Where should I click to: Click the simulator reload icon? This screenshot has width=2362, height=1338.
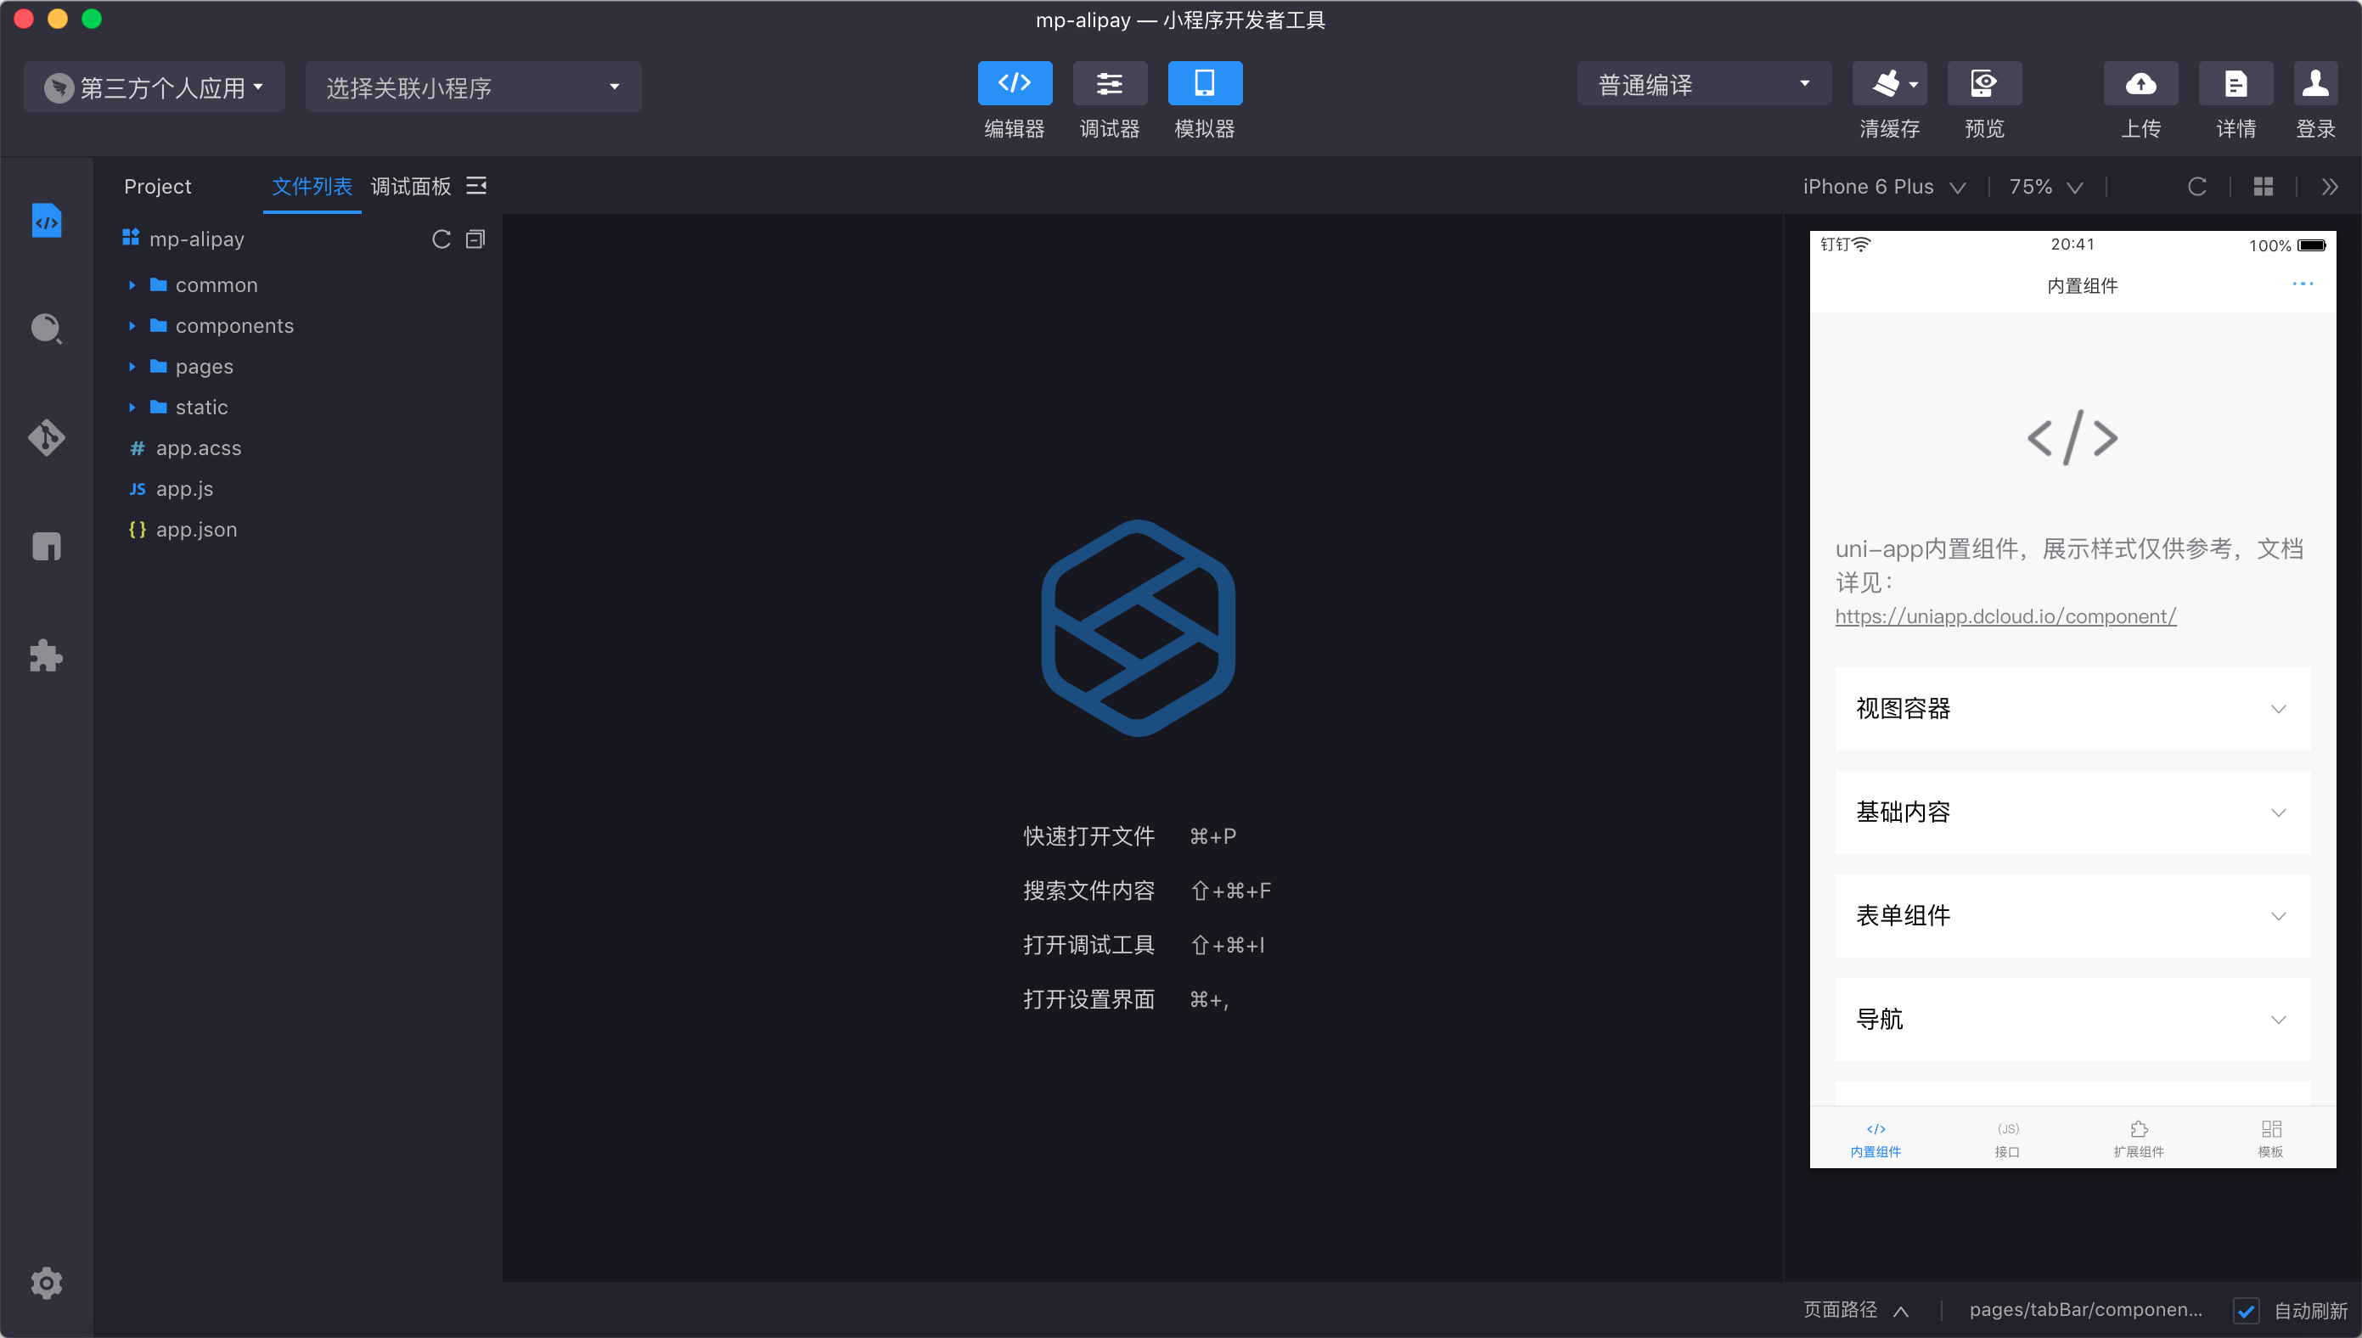click(2196, 188)
